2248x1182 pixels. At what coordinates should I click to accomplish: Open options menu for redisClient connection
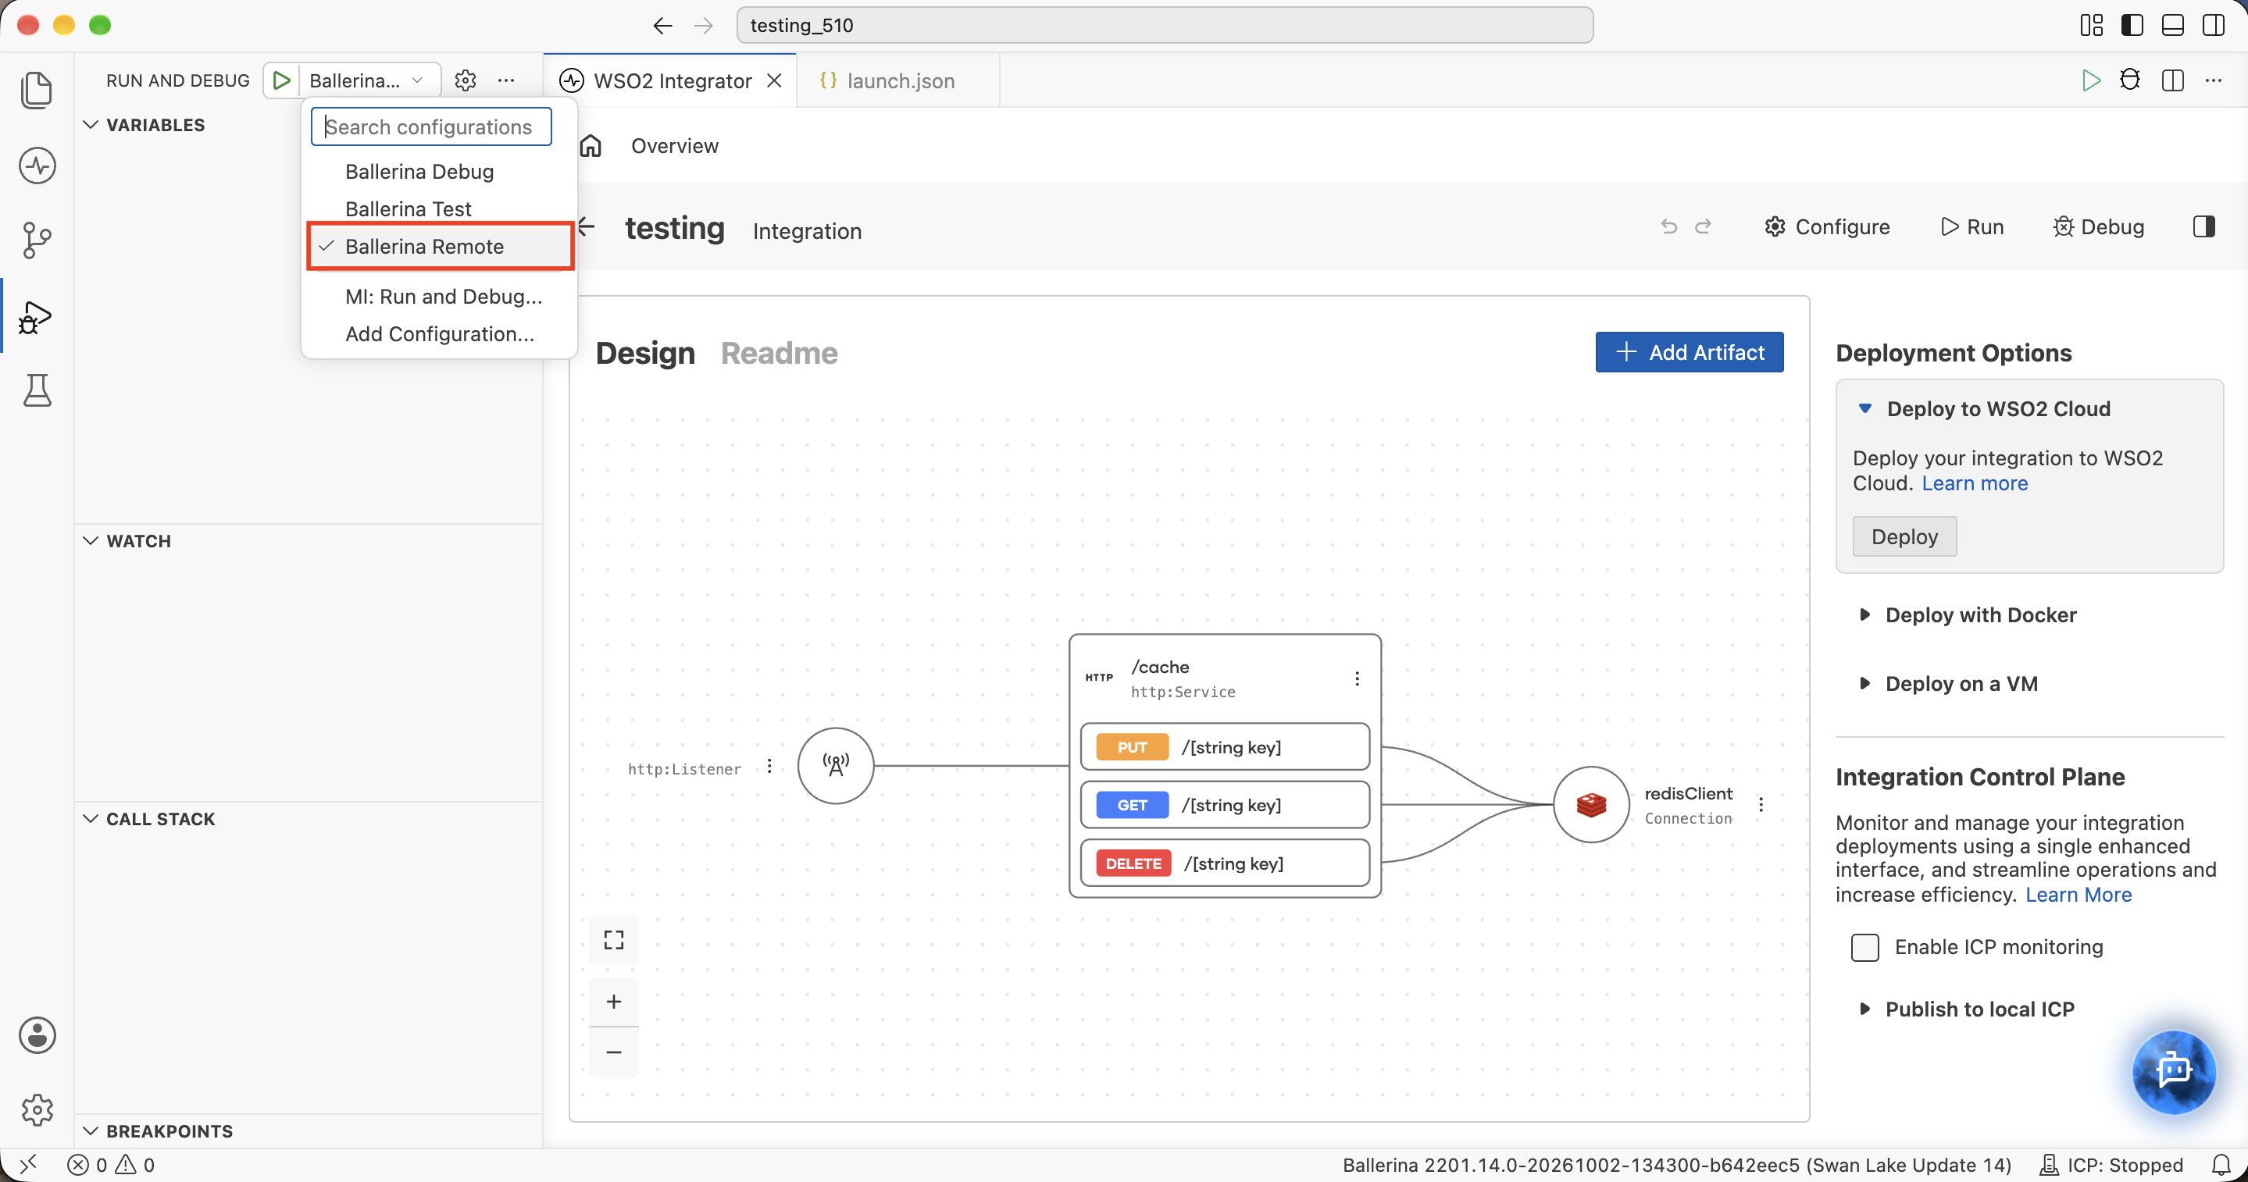1761,804
